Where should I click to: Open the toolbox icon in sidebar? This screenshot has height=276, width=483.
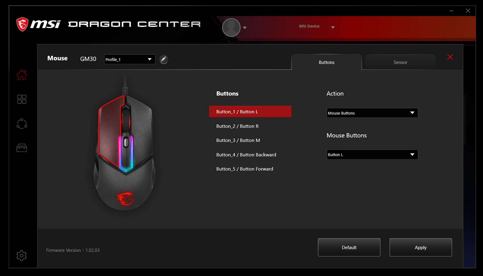pos(22,148)
